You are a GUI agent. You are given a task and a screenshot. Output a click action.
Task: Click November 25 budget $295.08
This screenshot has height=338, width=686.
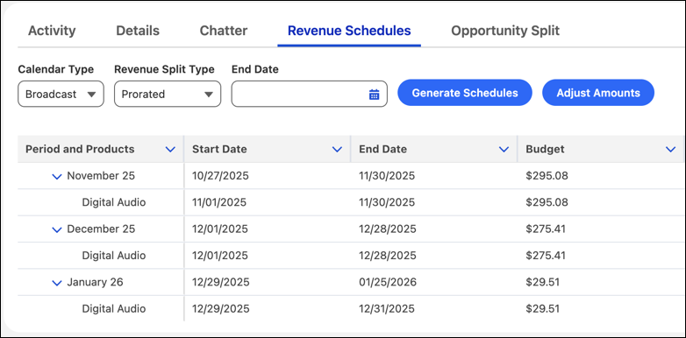click(x=547, y=176)
